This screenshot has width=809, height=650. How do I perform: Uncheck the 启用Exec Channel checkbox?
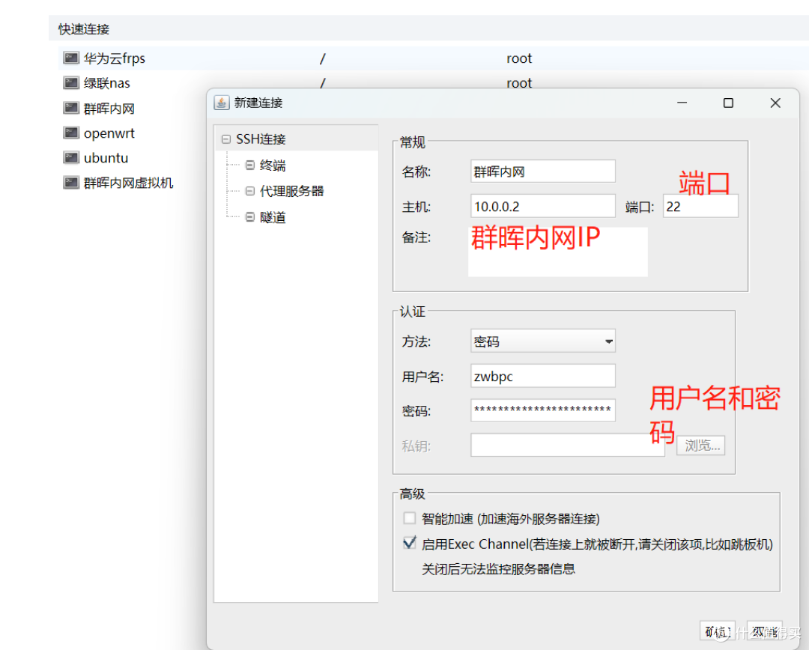coord(410,543)
